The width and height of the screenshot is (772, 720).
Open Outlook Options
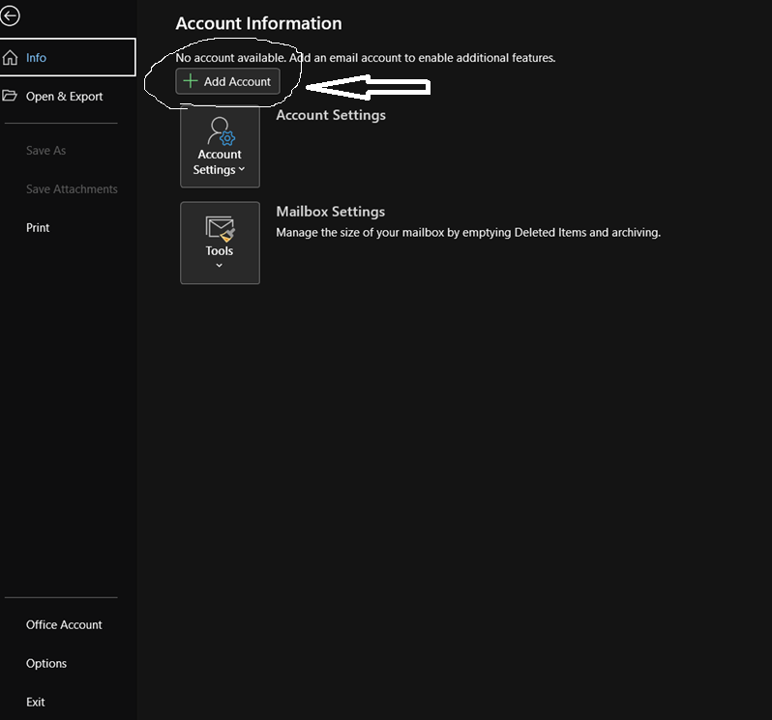46,663
